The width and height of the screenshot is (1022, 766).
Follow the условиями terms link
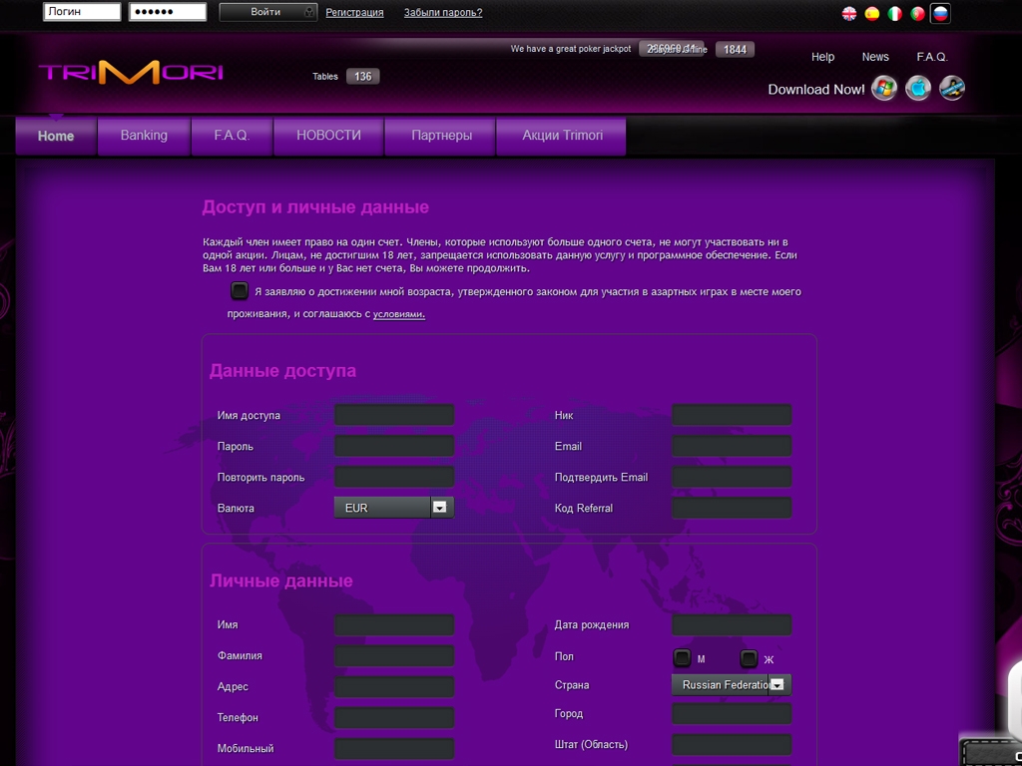398,314
